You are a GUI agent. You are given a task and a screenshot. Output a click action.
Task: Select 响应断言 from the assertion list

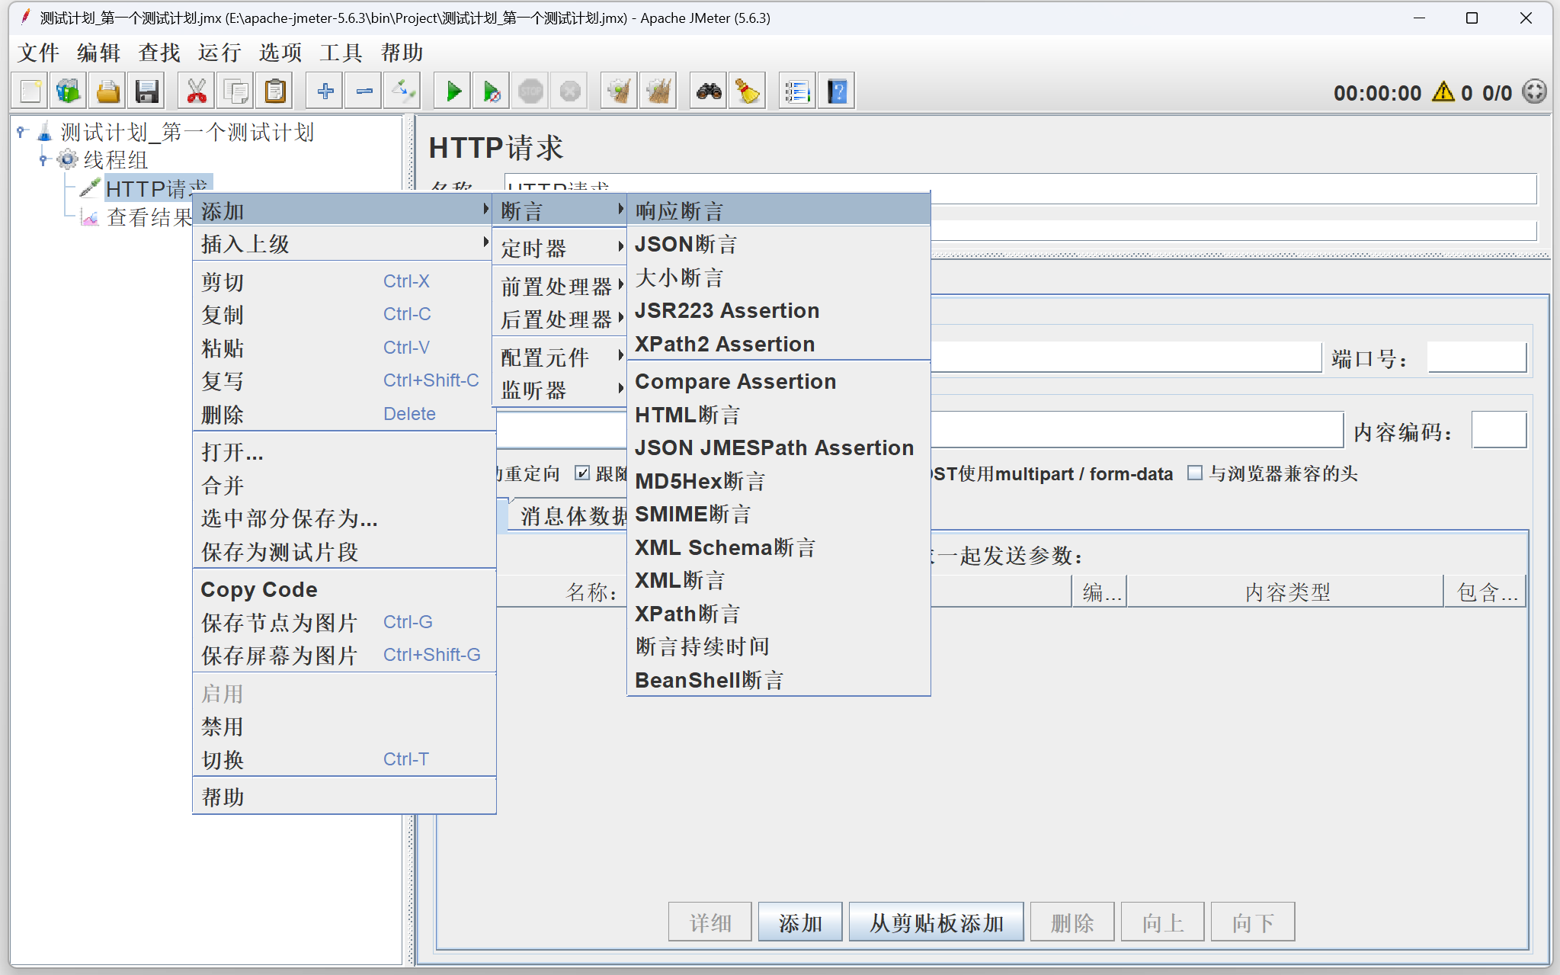tap(779, 211)
